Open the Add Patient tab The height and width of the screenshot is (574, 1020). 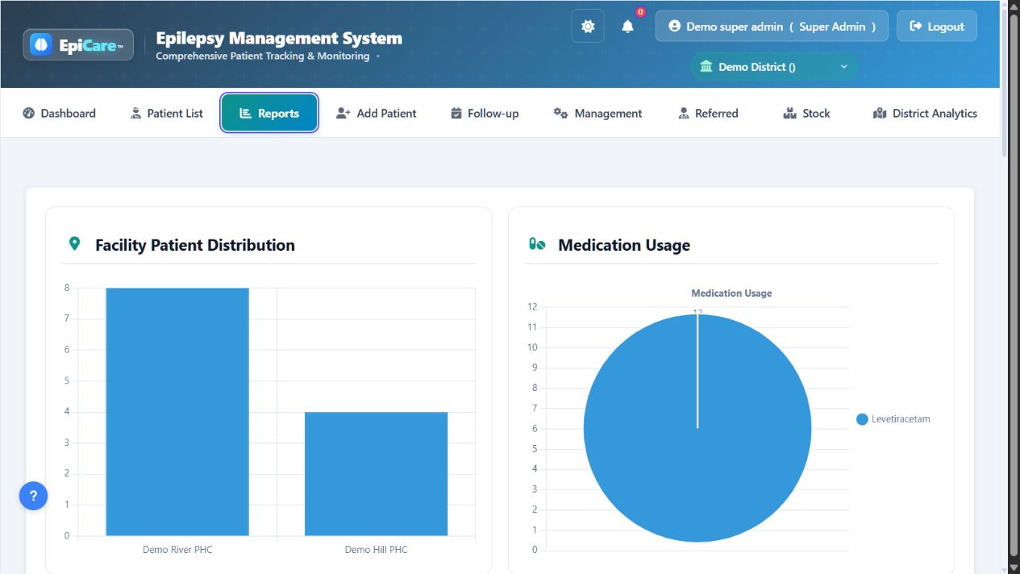377,113
